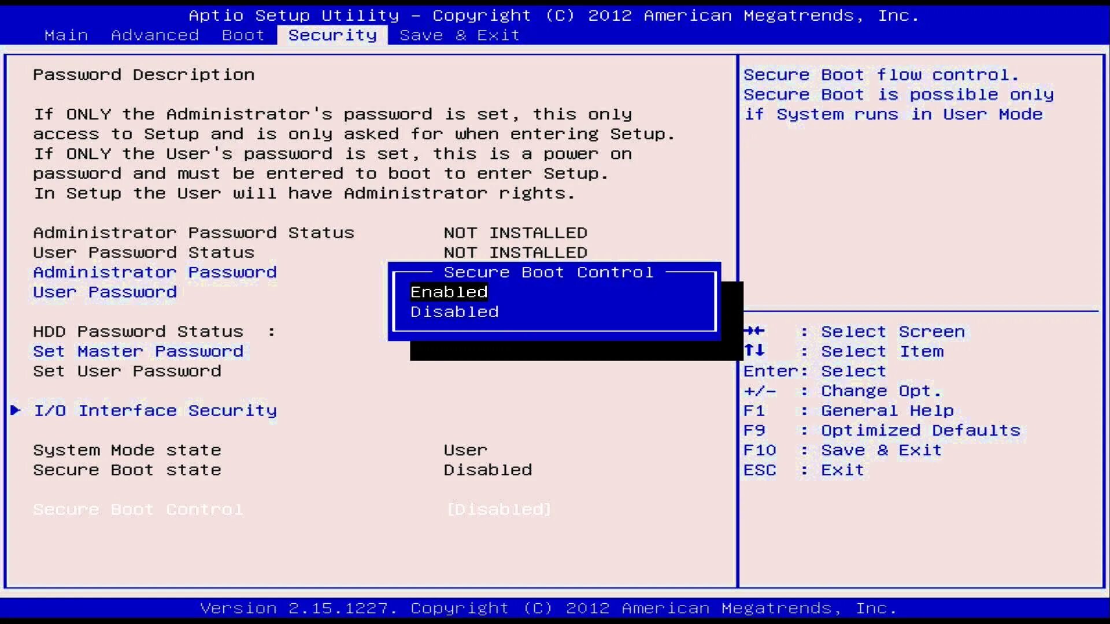Select Enabled in Secure Boot Control popup
This screenshot has width=1110, height=624.
448,292
